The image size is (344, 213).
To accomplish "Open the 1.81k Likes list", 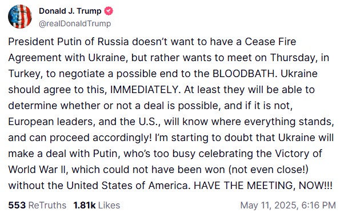I will coord(97,206).
